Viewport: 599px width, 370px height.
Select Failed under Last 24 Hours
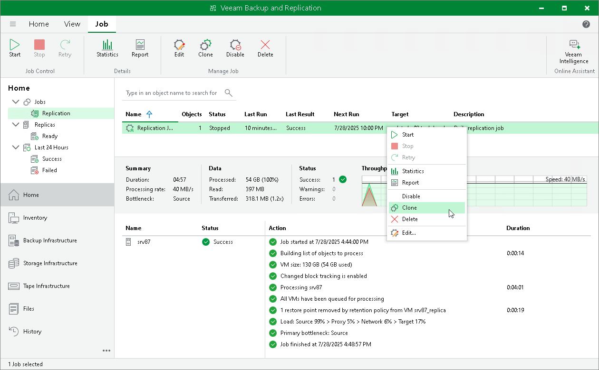[49, 170]
